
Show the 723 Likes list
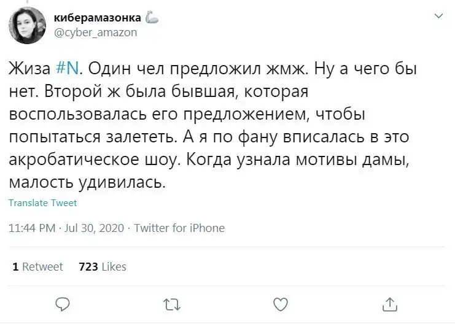coord(103,266)
